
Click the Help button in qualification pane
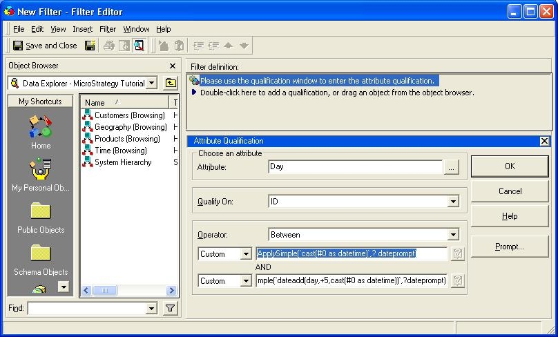click(510, 216)
